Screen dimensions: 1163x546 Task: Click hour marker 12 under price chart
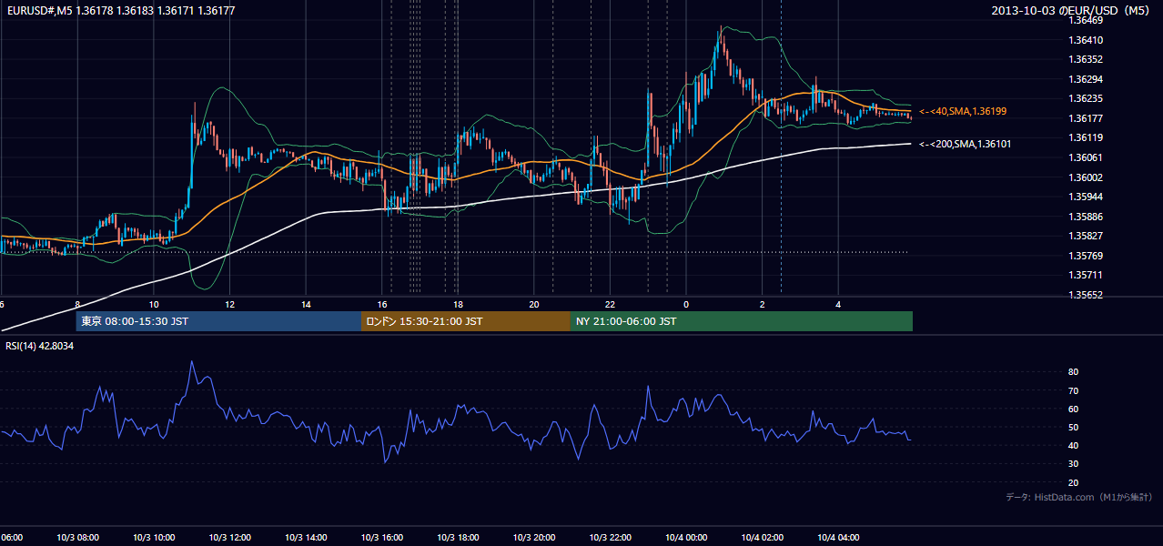click(230, 304)
